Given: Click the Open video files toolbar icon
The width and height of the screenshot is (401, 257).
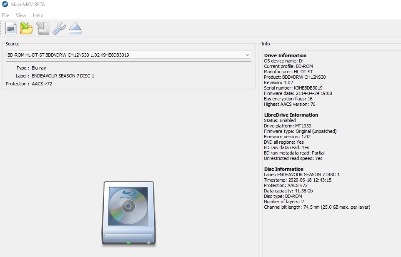Looking at the screenshot, I should (x=11, y=28).
